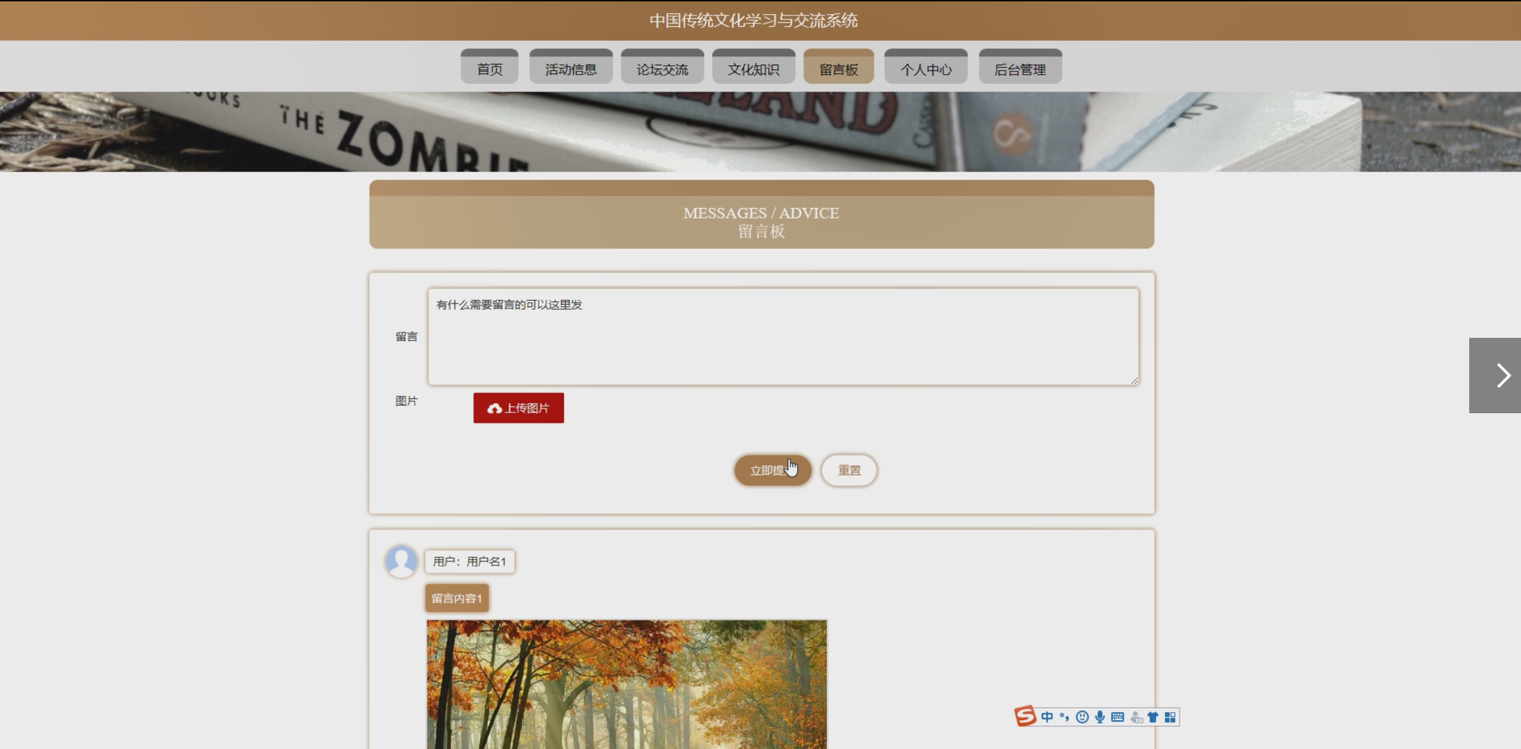Image resolution: width=1521 pixels, height=749 pixels.
Task: Open the Sogou toolbox grid icon
Action: [1170, 717]
